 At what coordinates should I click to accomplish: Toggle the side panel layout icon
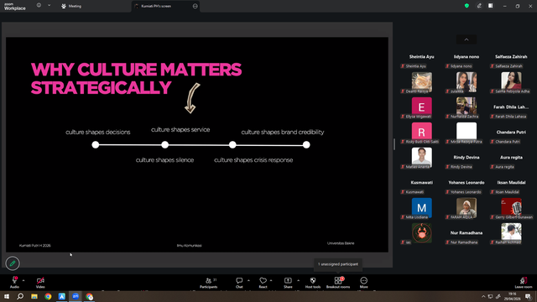click(491, 6)
